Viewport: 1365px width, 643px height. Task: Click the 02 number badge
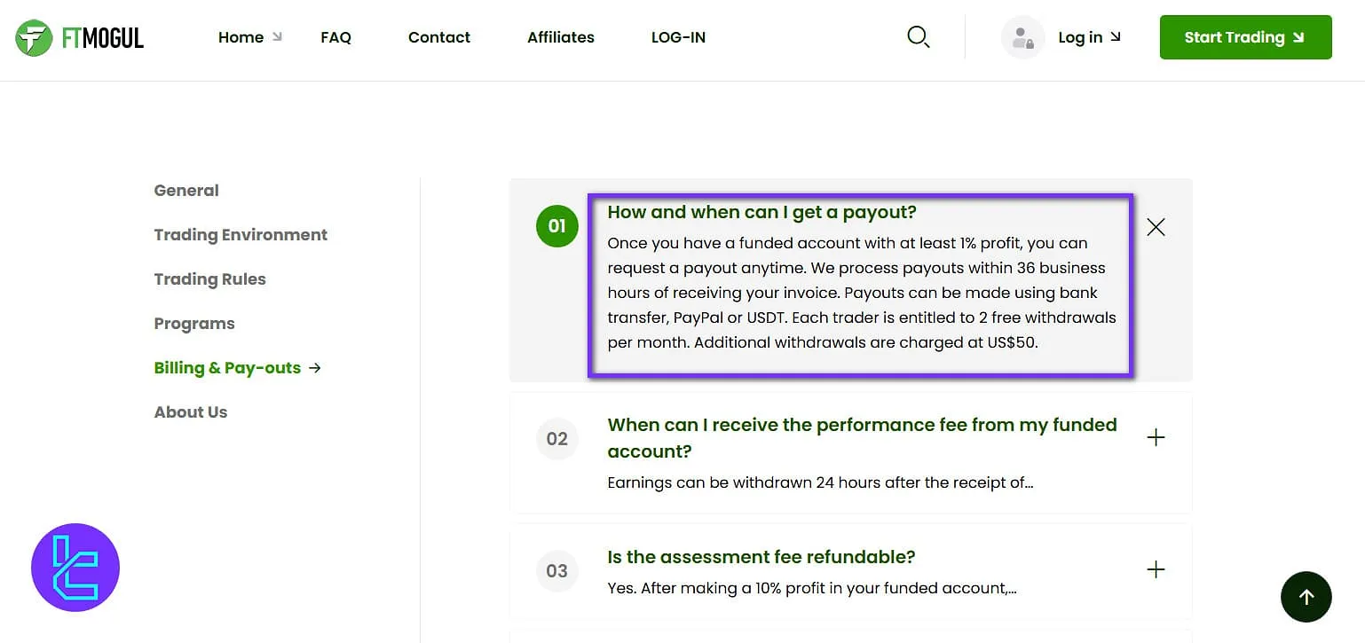click(556, 438)
